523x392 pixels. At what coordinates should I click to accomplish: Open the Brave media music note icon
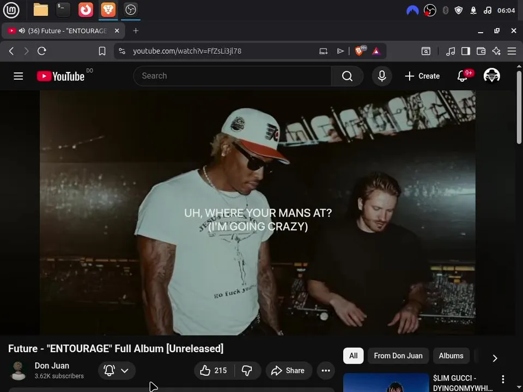click(x=451, y=51)
